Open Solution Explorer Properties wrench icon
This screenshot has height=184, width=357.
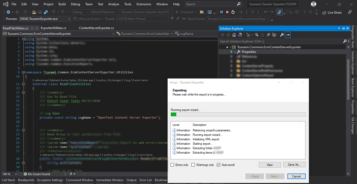(x=282, y=35)
